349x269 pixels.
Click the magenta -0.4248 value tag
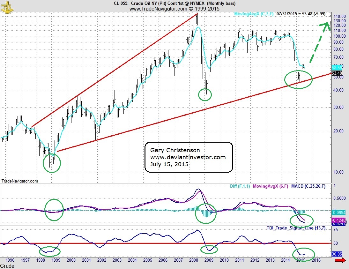338,220
